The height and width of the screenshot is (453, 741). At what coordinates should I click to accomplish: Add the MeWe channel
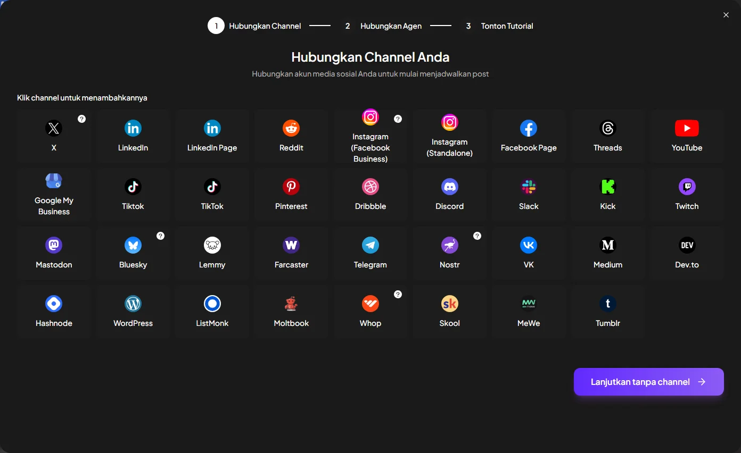click(x=529, y=312)
